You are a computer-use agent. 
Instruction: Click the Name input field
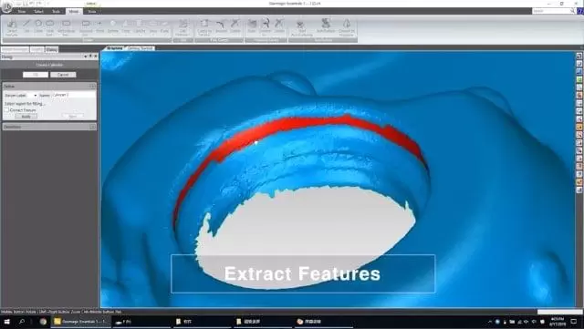click(x=74, y=96)
